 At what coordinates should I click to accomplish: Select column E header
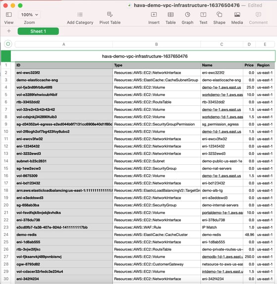(x=265, y=45)
